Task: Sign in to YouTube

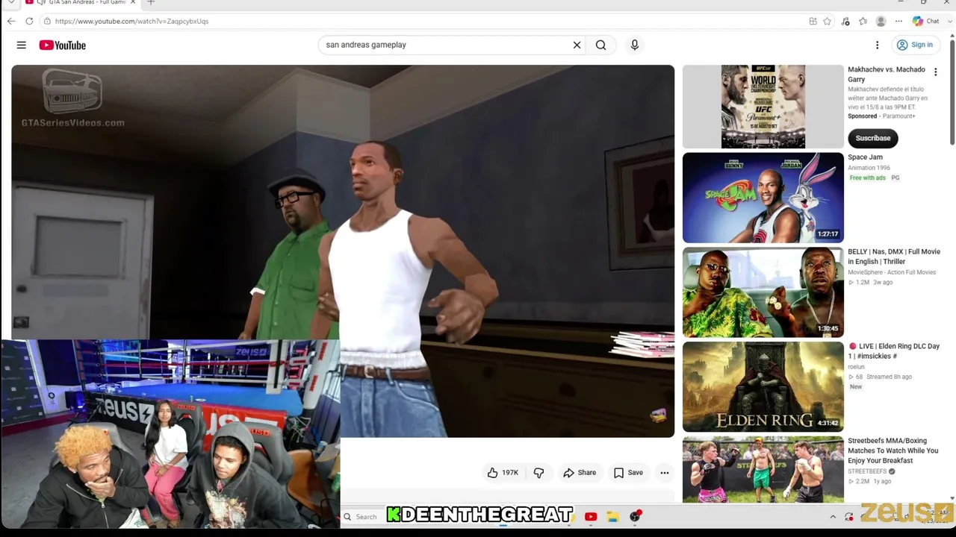Action: point(915,45)
